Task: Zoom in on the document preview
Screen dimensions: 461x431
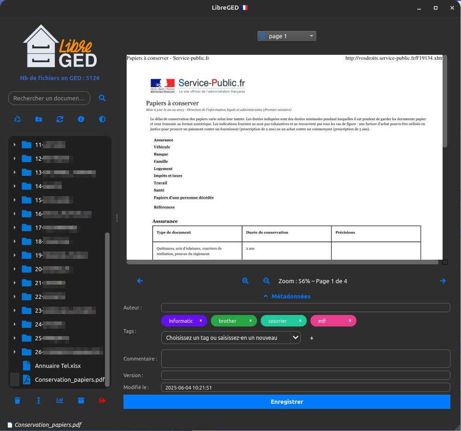Action: (x=245, y=281)
